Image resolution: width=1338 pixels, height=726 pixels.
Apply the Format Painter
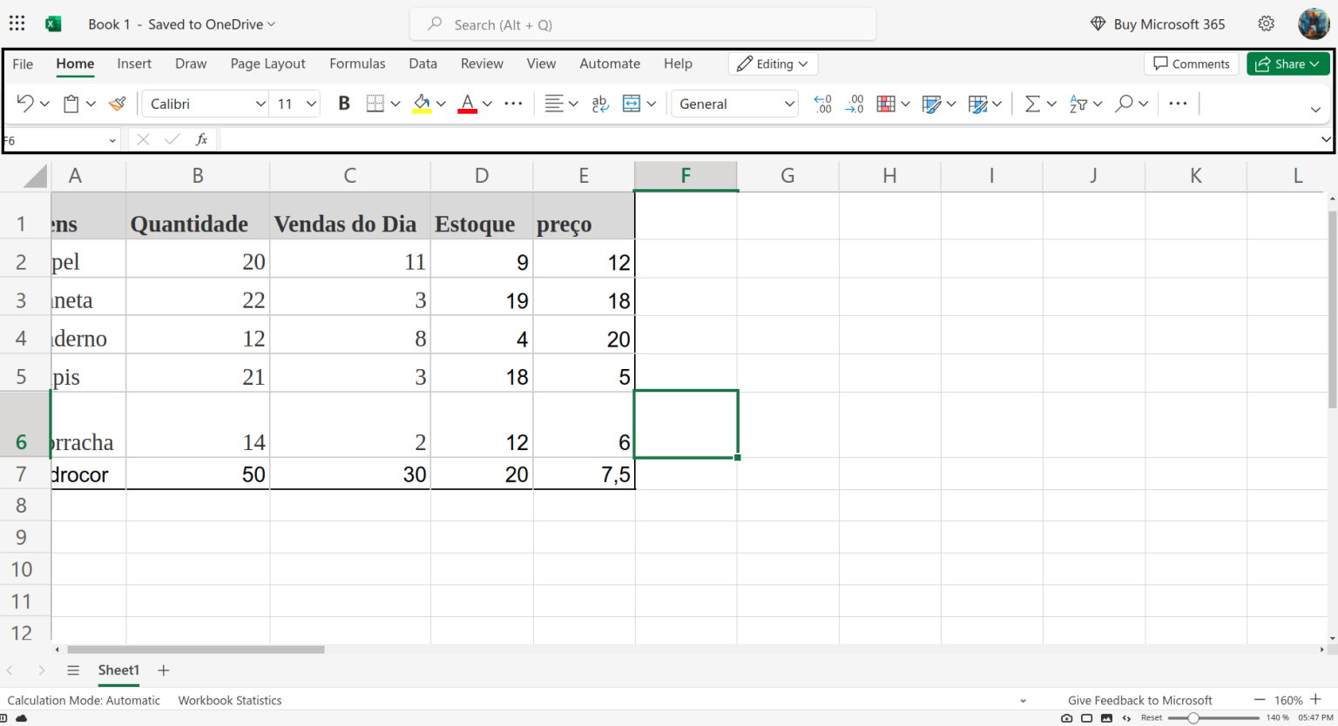click(118, 103)
